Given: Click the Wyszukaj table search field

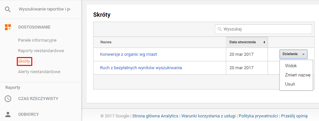Looking at the screenshot, I should [263, 29].
